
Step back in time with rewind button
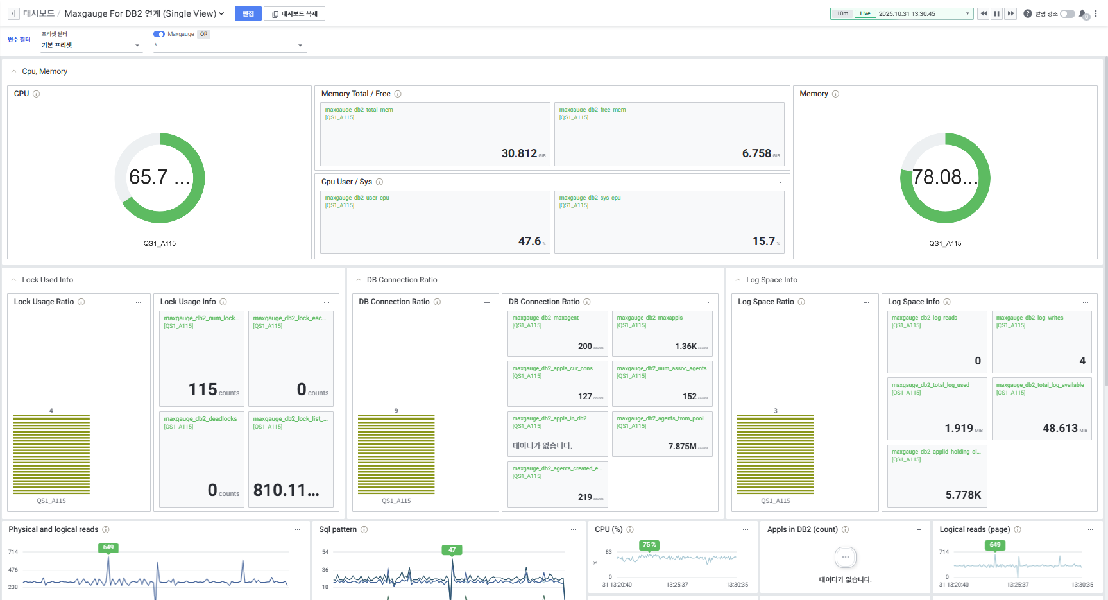coord(983,13)
